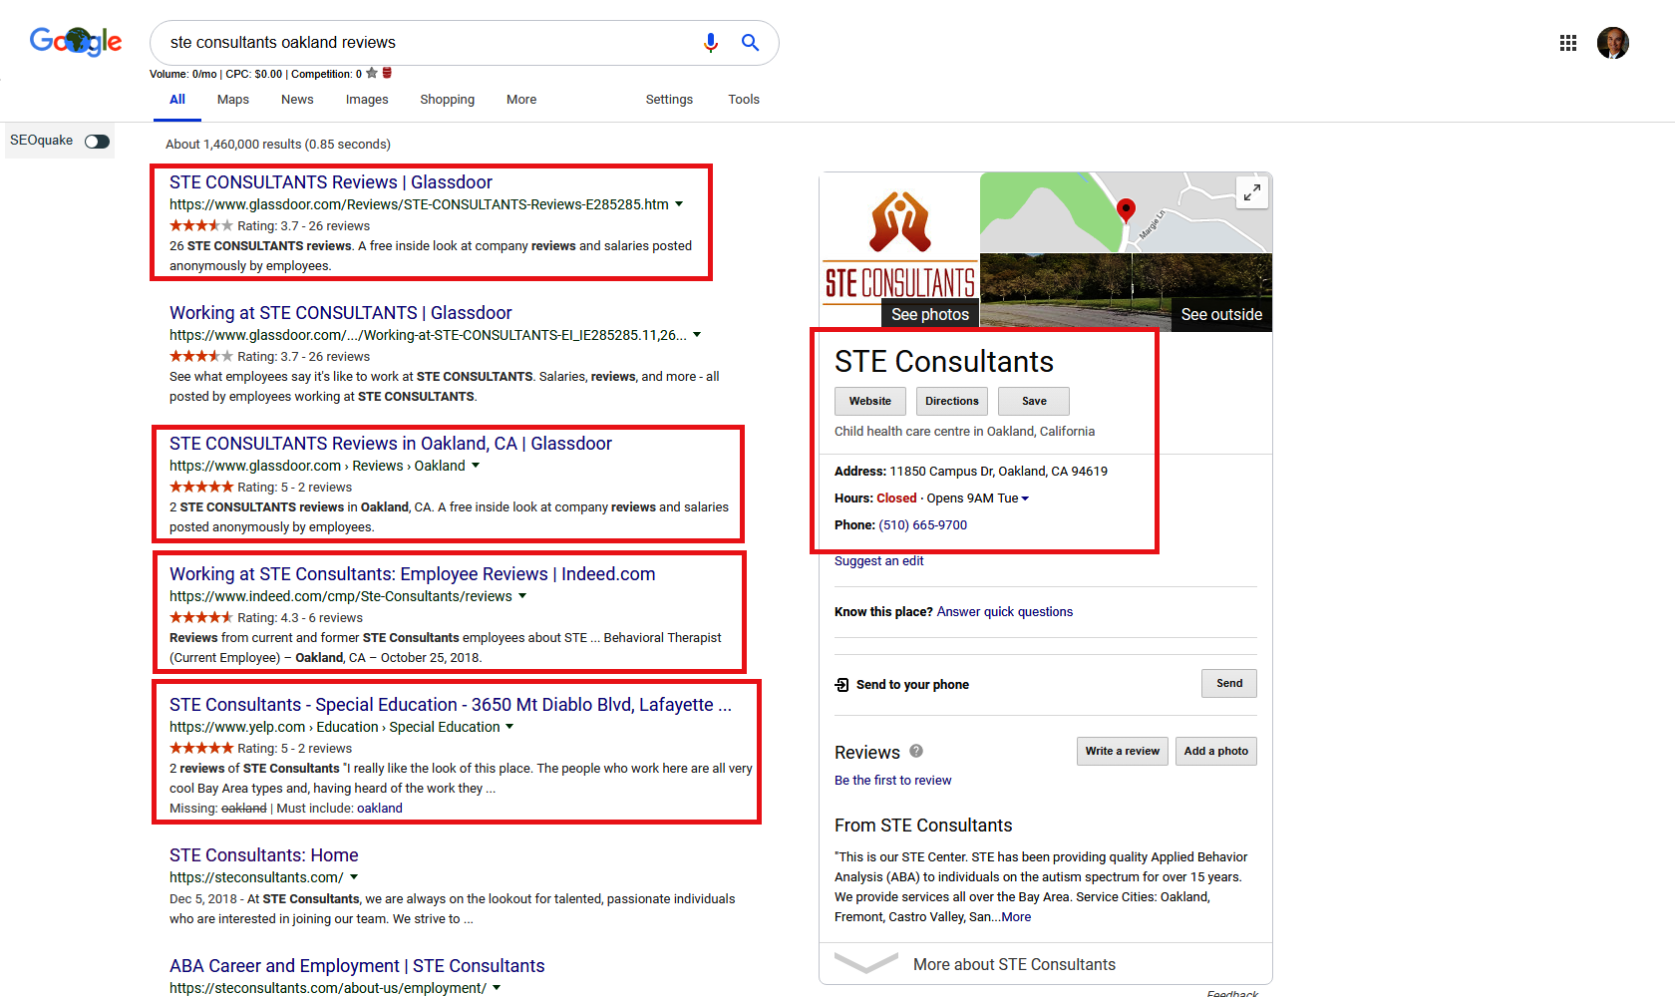The width and height of the screenshot is (1675, 997).
Task: Click the blue search magnifier icon
Action: 750,43
